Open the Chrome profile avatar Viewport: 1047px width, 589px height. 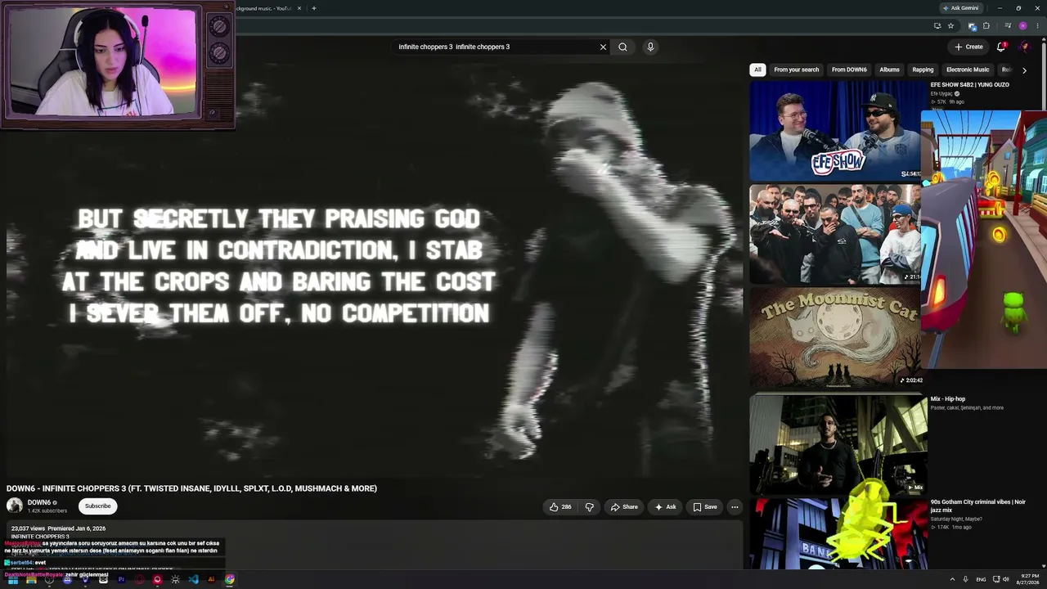point(1022,25)
